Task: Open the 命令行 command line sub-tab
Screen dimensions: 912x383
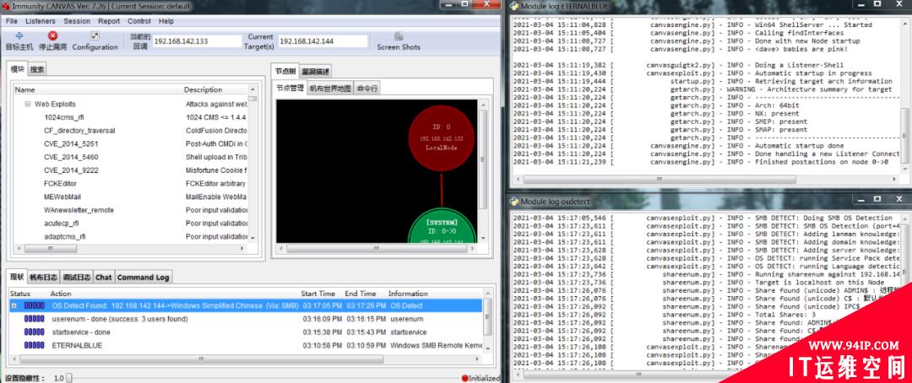Action: tap(366, 89)
